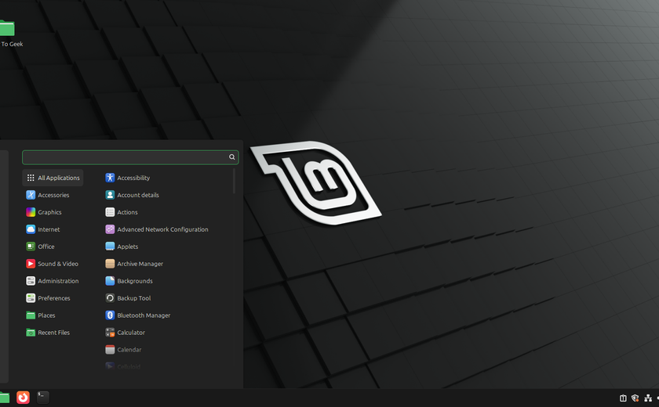Click the Advanced Network Configuration text

point(162,229)
